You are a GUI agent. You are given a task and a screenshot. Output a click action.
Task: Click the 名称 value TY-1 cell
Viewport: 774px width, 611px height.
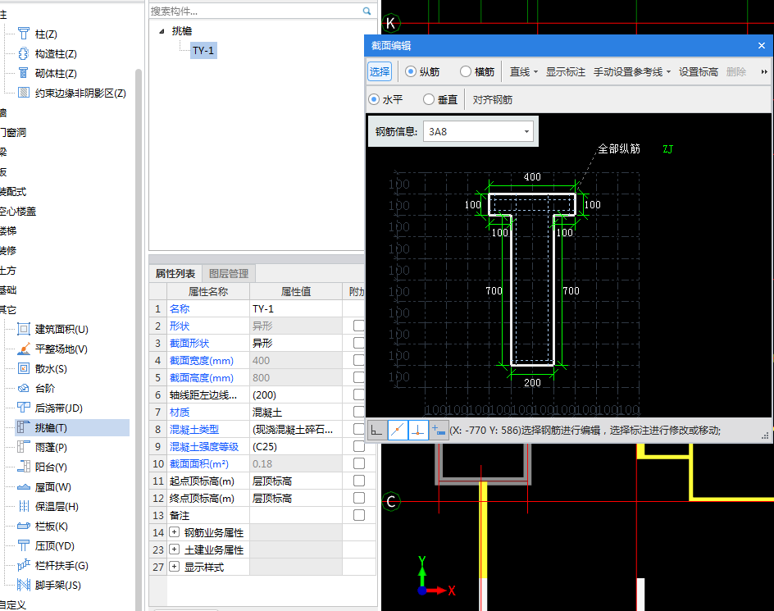tap(296, 308)
